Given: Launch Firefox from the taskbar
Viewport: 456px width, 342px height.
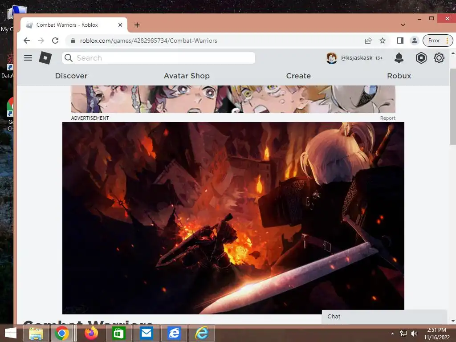Looking at the screenshot, I should click(91, 333).
